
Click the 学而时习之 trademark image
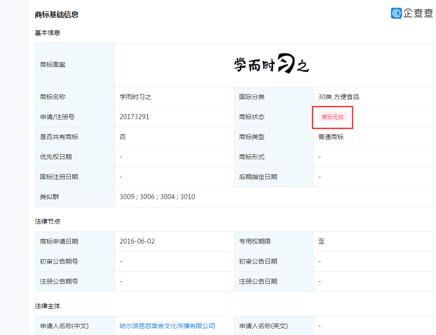271,65
